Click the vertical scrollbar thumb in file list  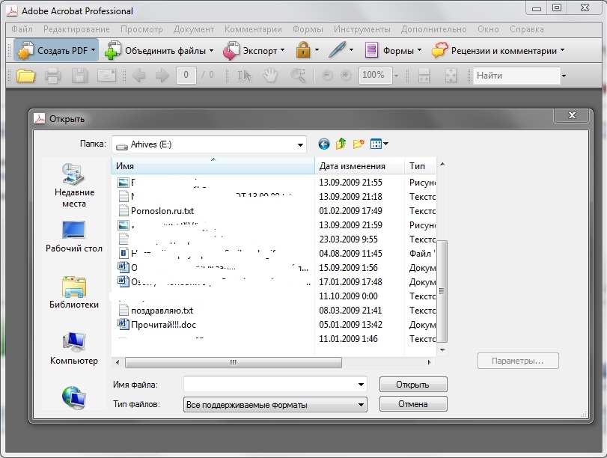pyautogui.click(x=442, y=291)
